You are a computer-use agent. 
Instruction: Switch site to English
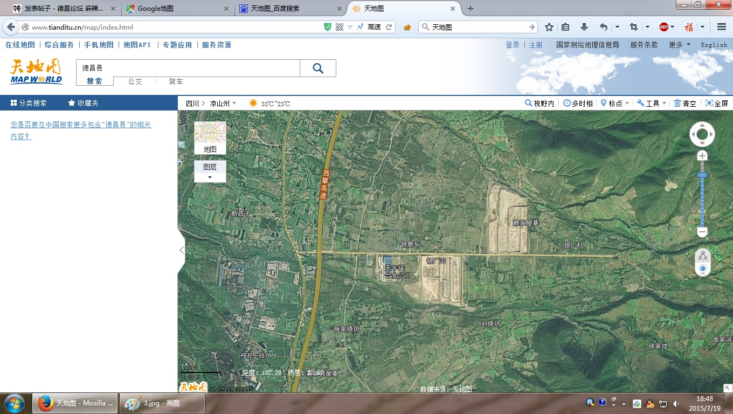point(714,45)
